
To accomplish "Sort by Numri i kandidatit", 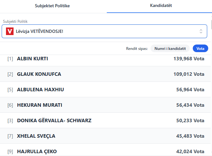I will tap(170, 48).
